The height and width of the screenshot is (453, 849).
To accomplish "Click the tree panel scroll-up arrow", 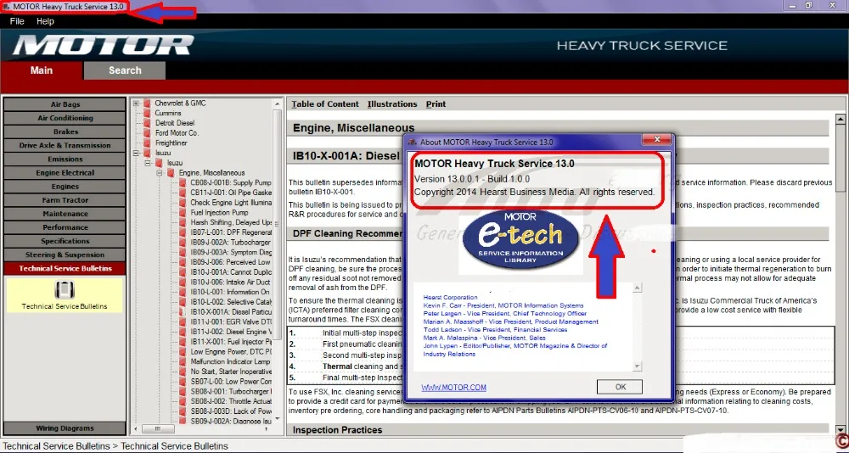I will [278, 103].
